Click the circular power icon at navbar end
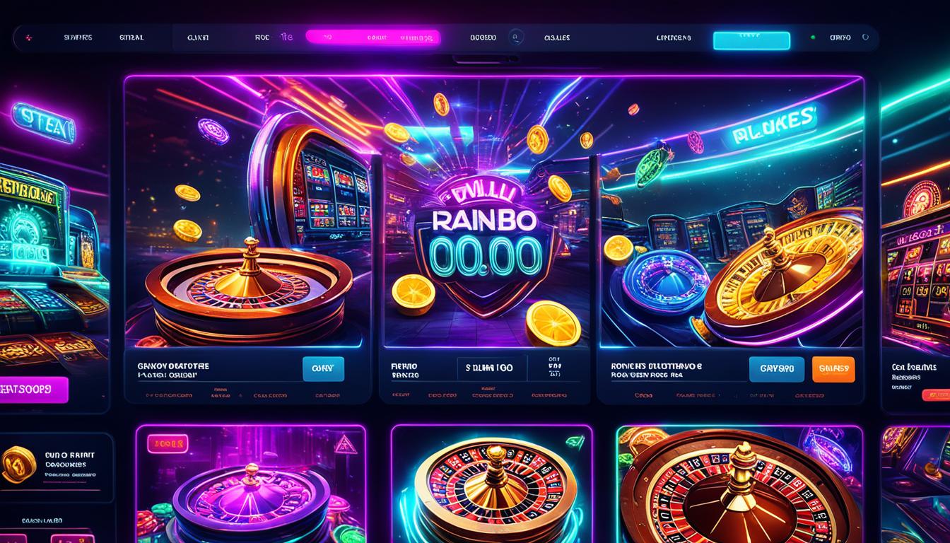This screenshot has width=950, height=543. (x=863, y=38)
